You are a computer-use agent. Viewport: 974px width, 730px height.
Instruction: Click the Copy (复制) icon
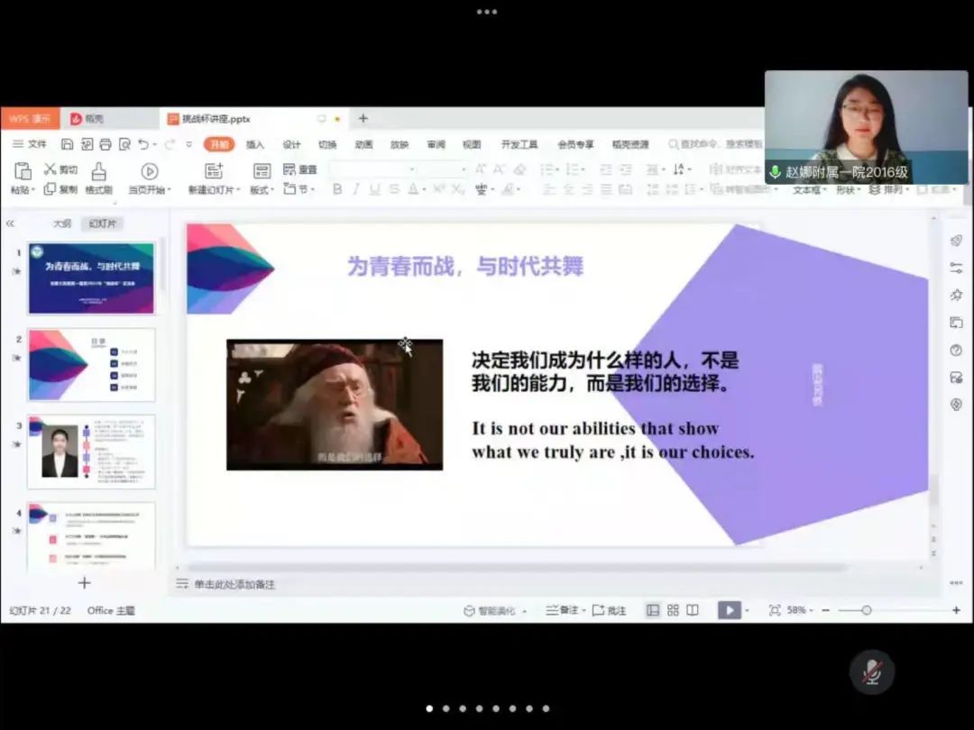pyautogui.click(x=50, y=189)
